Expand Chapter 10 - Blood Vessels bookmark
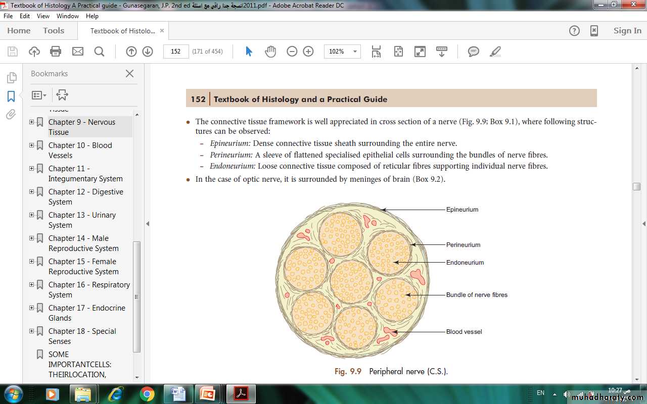Viewport: 647px width, 404px height. [x=32, y=145]
